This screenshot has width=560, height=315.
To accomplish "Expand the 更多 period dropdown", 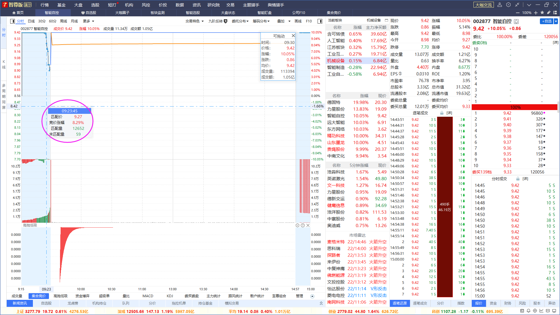I will click(x=89, y=21).
